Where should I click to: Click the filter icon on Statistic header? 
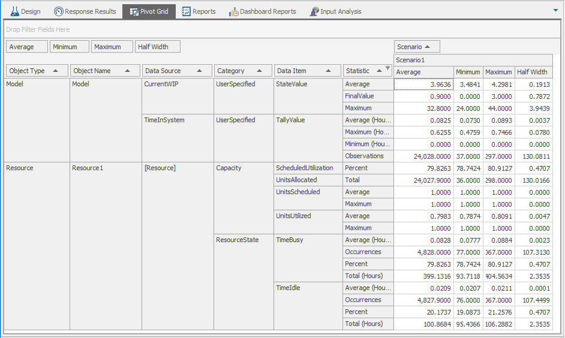(x=387, y=68)
